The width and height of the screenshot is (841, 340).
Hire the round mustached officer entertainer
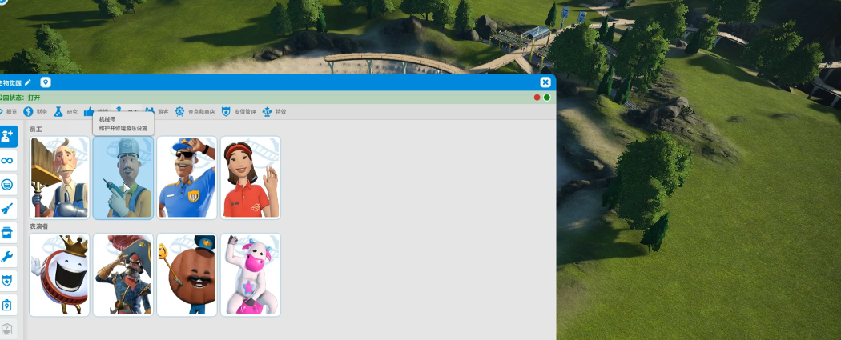point(187,274)
